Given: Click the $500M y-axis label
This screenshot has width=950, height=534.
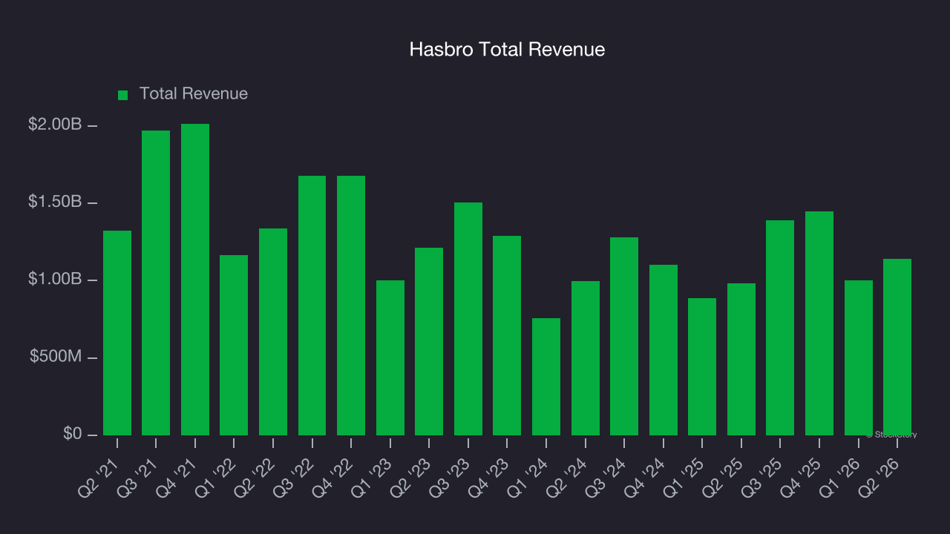Looking at the screenshot, I should pos(56,357).
